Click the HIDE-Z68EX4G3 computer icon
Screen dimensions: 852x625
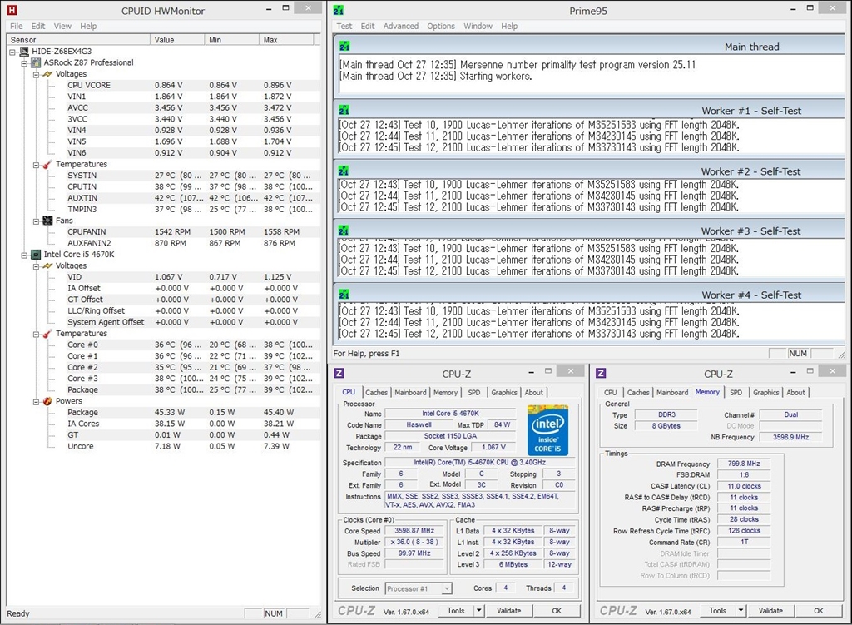(x=24, y=52)
